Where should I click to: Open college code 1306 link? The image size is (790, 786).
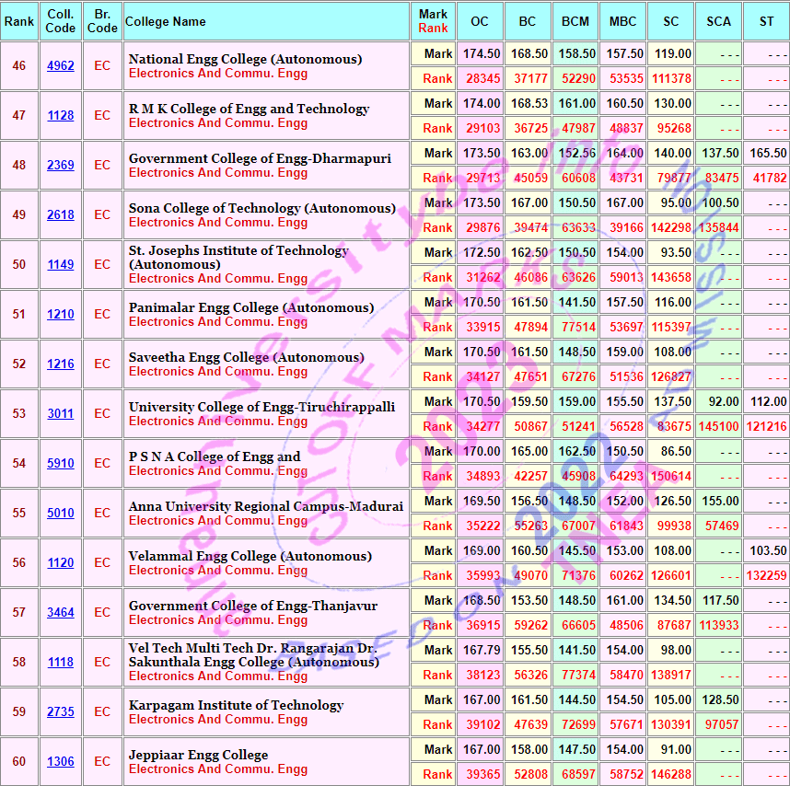61,762
